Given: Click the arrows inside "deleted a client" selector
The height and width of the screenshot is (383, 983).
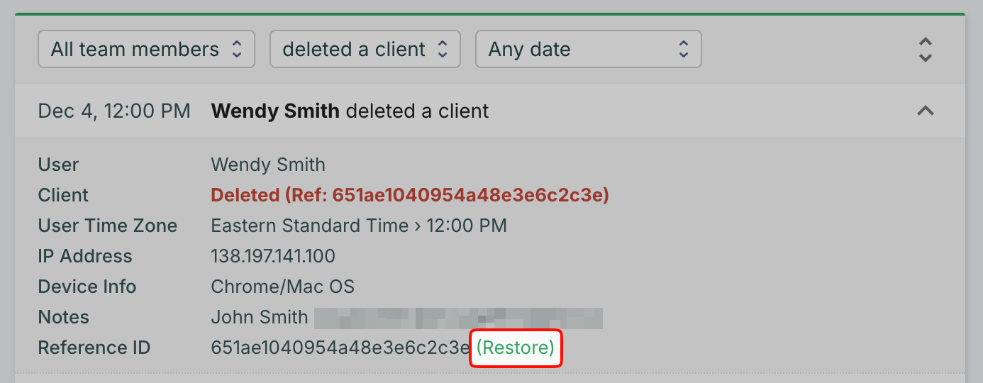Looking at the screenshot, I should (443, 49).
